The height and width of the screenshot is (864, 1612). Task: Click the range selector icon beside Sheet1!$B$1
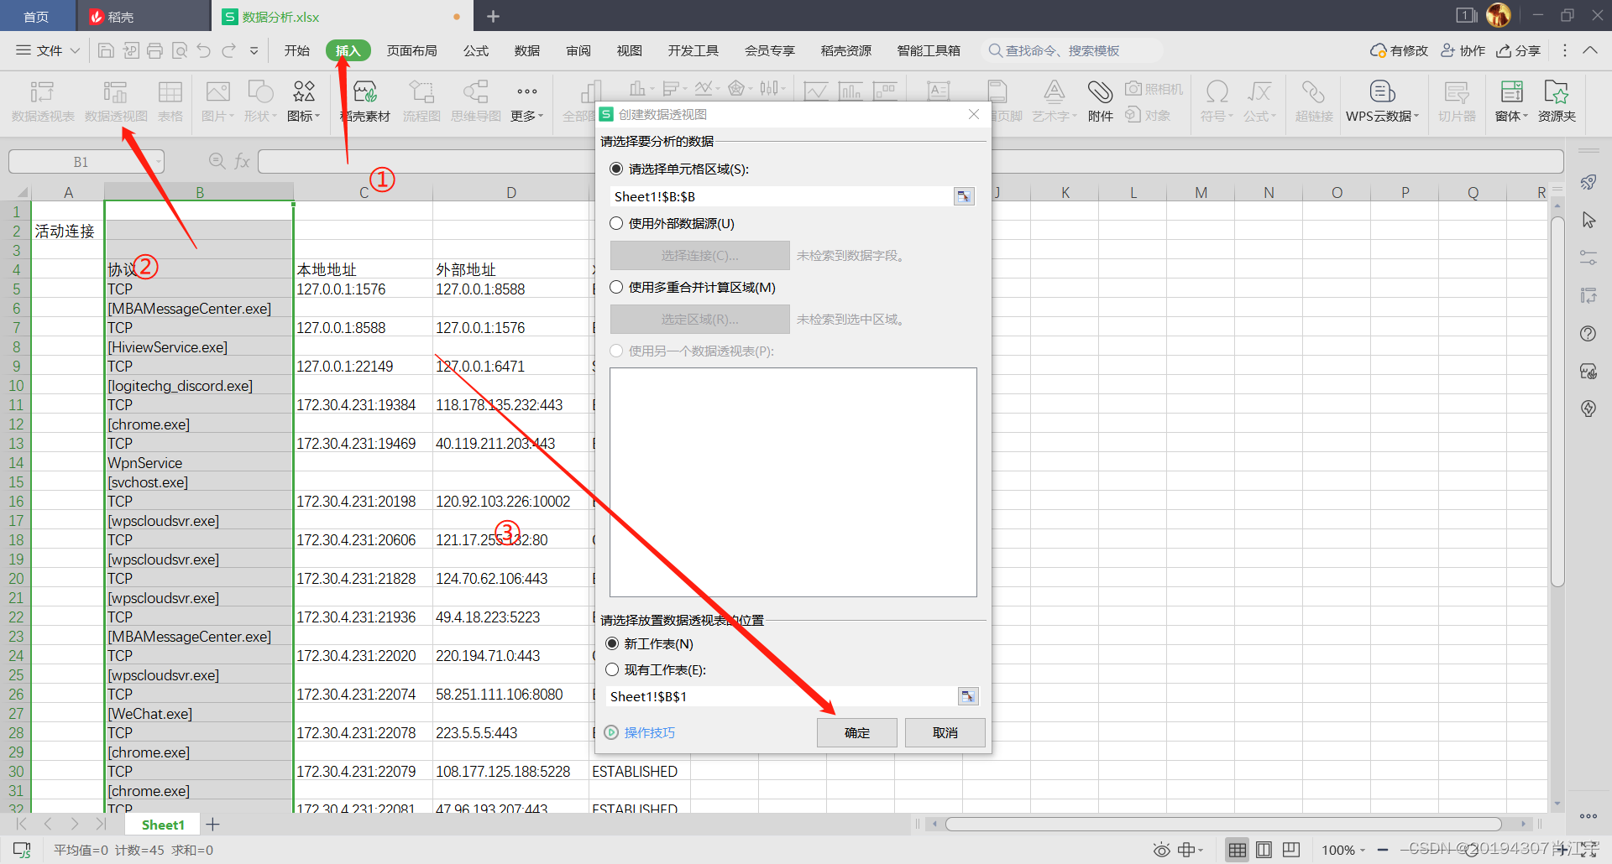pyautogui.click(x=968, y=696)
